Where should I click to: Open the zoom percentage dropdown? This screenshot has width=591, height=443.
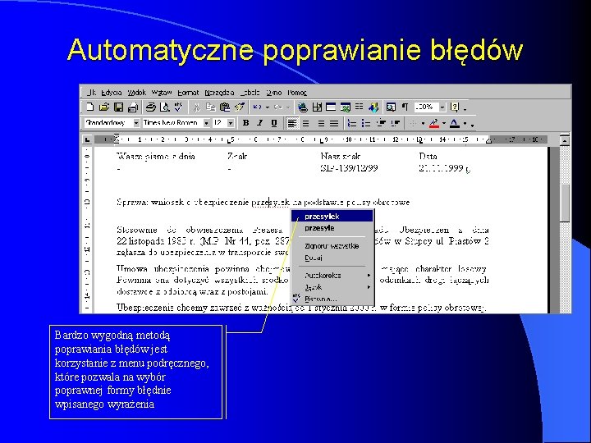442,107
